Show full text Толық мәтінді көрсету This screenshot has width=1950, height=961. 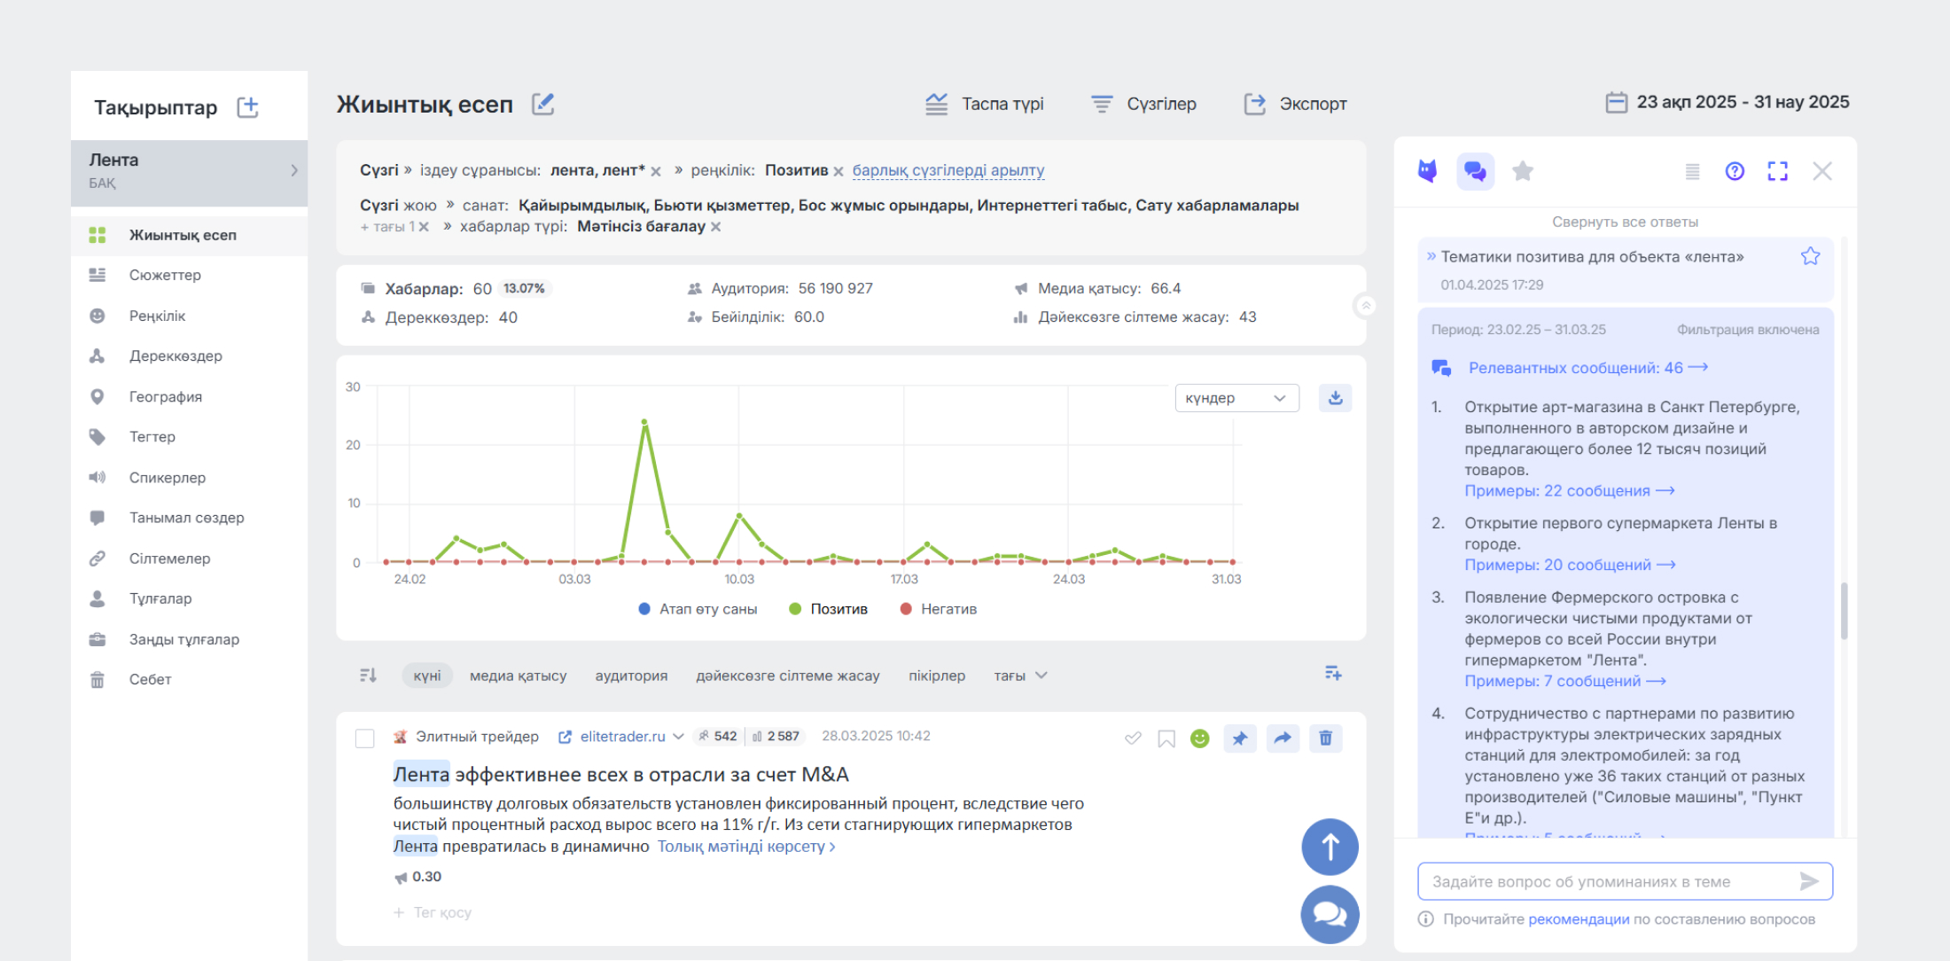pyautogui.click(x=745, y=847)
